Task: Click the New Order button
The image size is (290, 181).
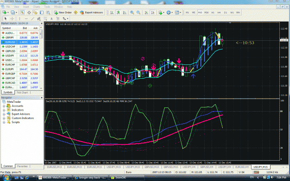Action: [x=63, y=12]
